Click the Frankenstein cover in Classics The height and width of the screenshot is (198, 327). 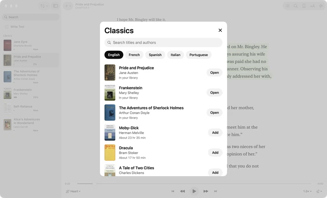pyautogui.click(x=110, y=93)
